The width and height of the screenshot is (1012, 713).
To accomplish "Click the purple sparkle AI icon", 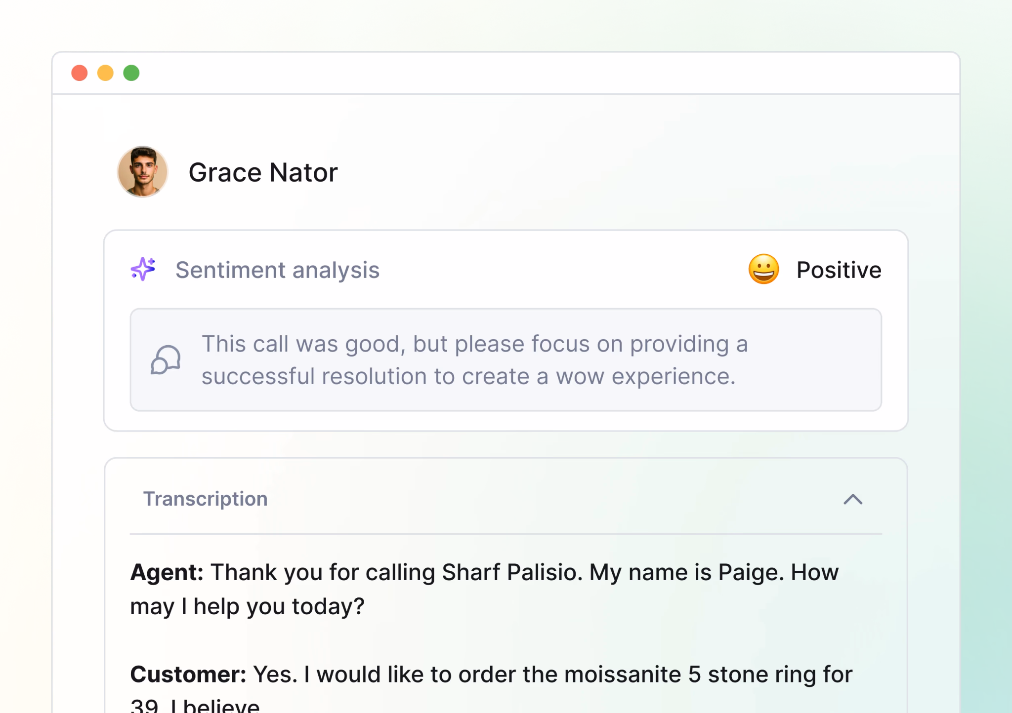I will 143,269.
